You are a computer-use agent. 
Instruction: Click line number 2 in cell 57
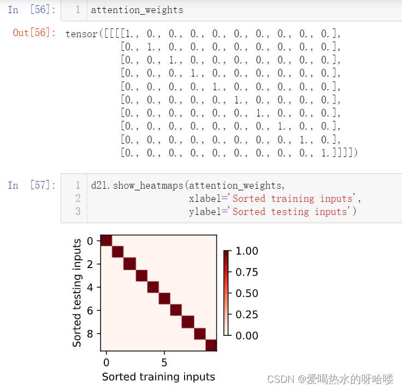tap(78, 198)
